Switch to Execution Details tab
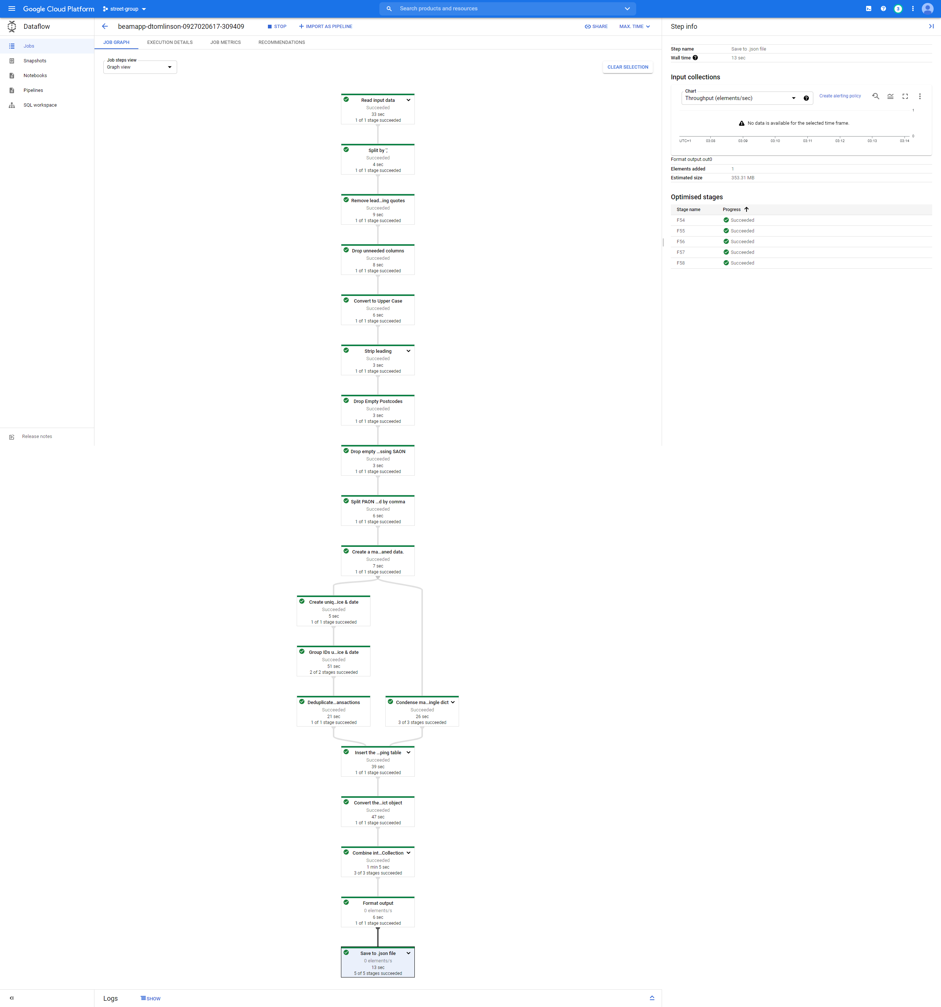 [x=170, y=42]
